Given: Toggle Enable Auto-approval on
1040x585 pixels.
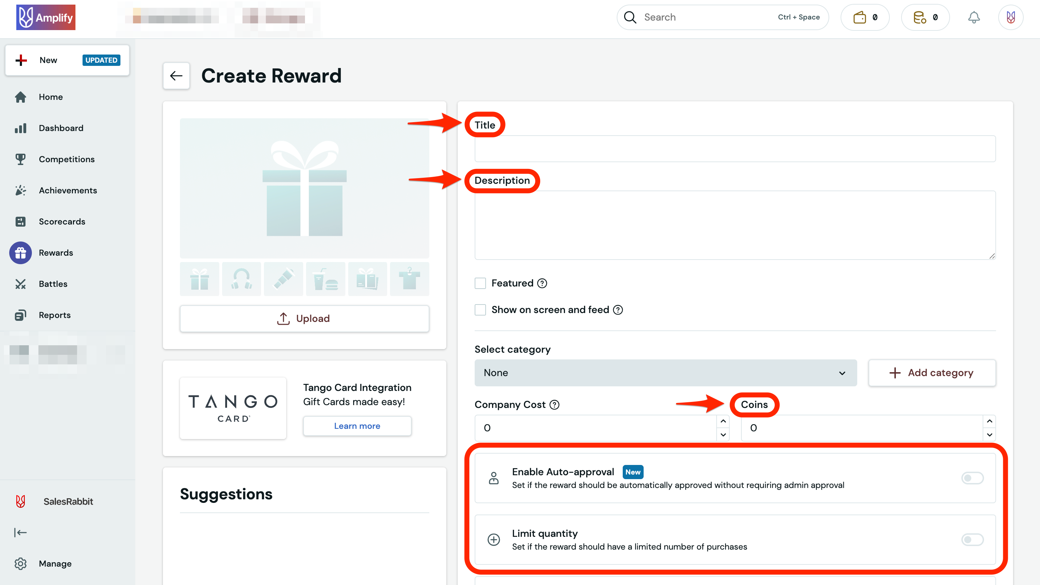Looking at the screenshot, I should click(973, 478).
